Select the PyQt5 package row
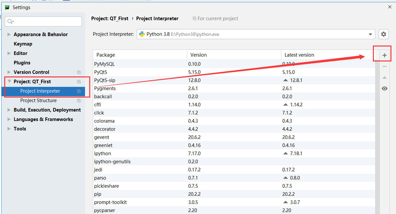Screen dimensions: 396x214 (x=234, y=72)
